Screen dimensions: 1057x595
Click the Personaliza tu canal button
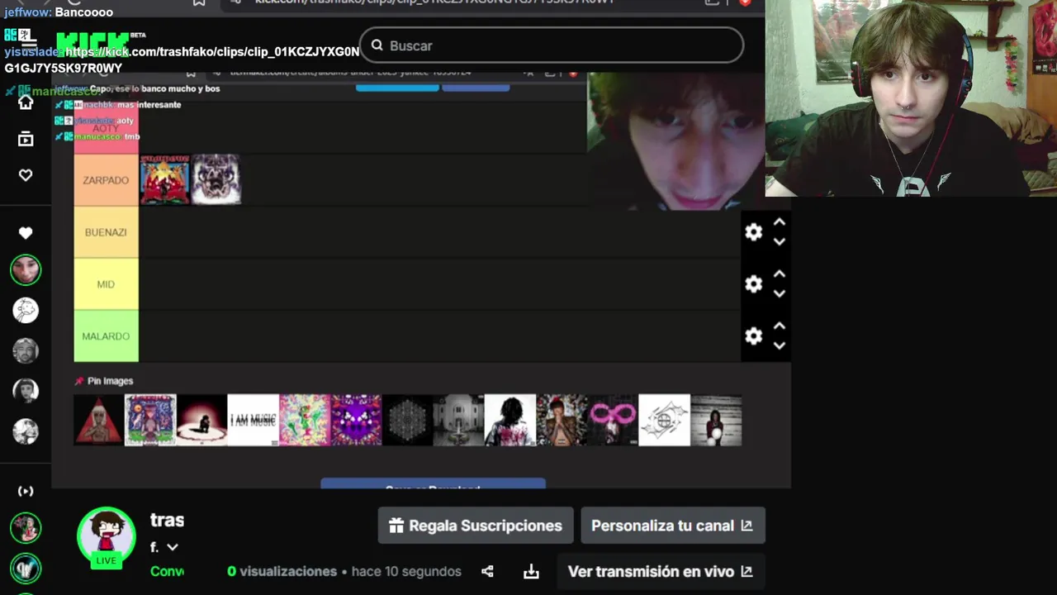point(673,526)
